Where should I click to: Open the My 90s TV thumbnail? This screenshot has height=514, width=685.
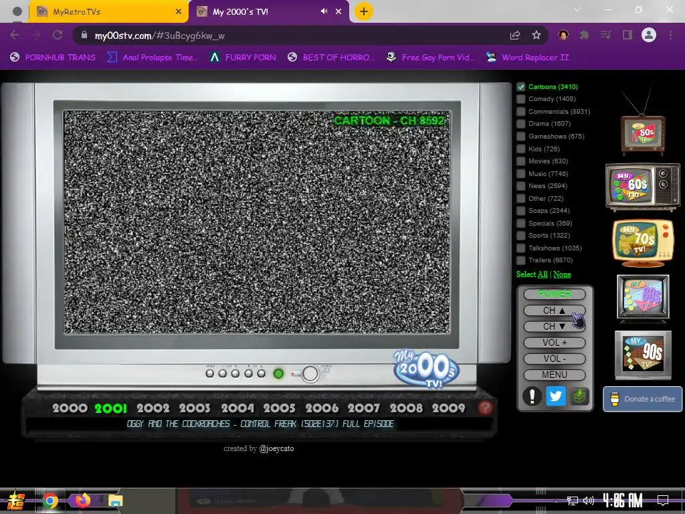pyautogui.click(x=643, y=355)
